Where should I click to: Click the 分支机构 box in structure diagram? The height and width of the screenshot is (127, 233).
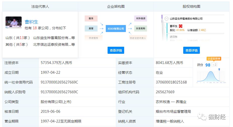141,28
